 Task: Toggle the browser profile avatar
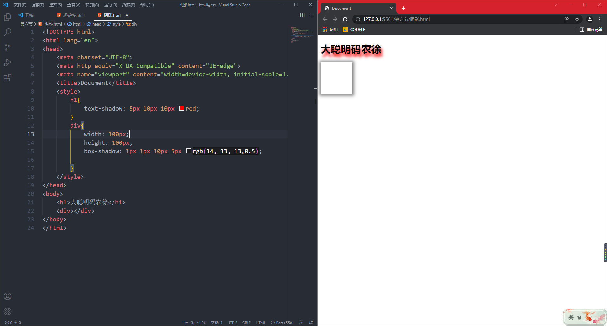coord(589,19)
